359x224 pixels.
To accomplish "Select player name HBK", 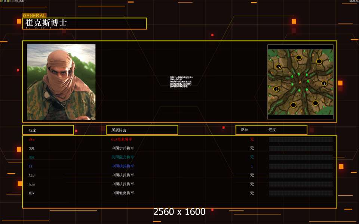I will 31,157.
